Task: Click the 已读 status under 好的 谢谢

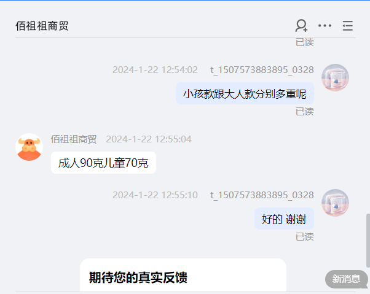Action: (x=305, y=237)
